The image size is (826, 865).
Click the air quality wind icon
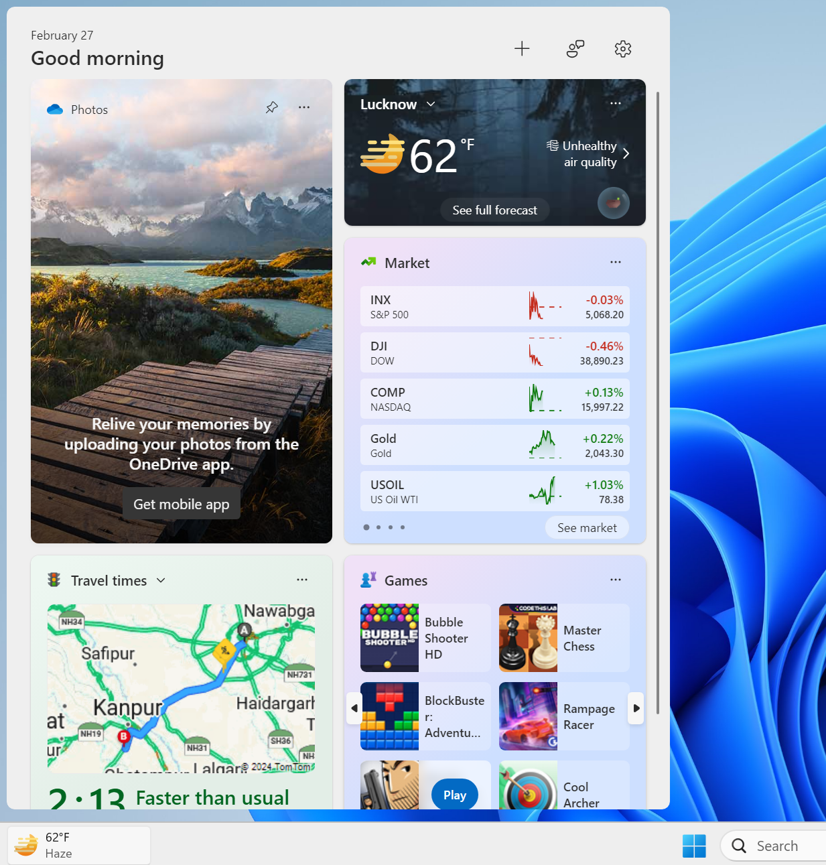click(553, 145)
